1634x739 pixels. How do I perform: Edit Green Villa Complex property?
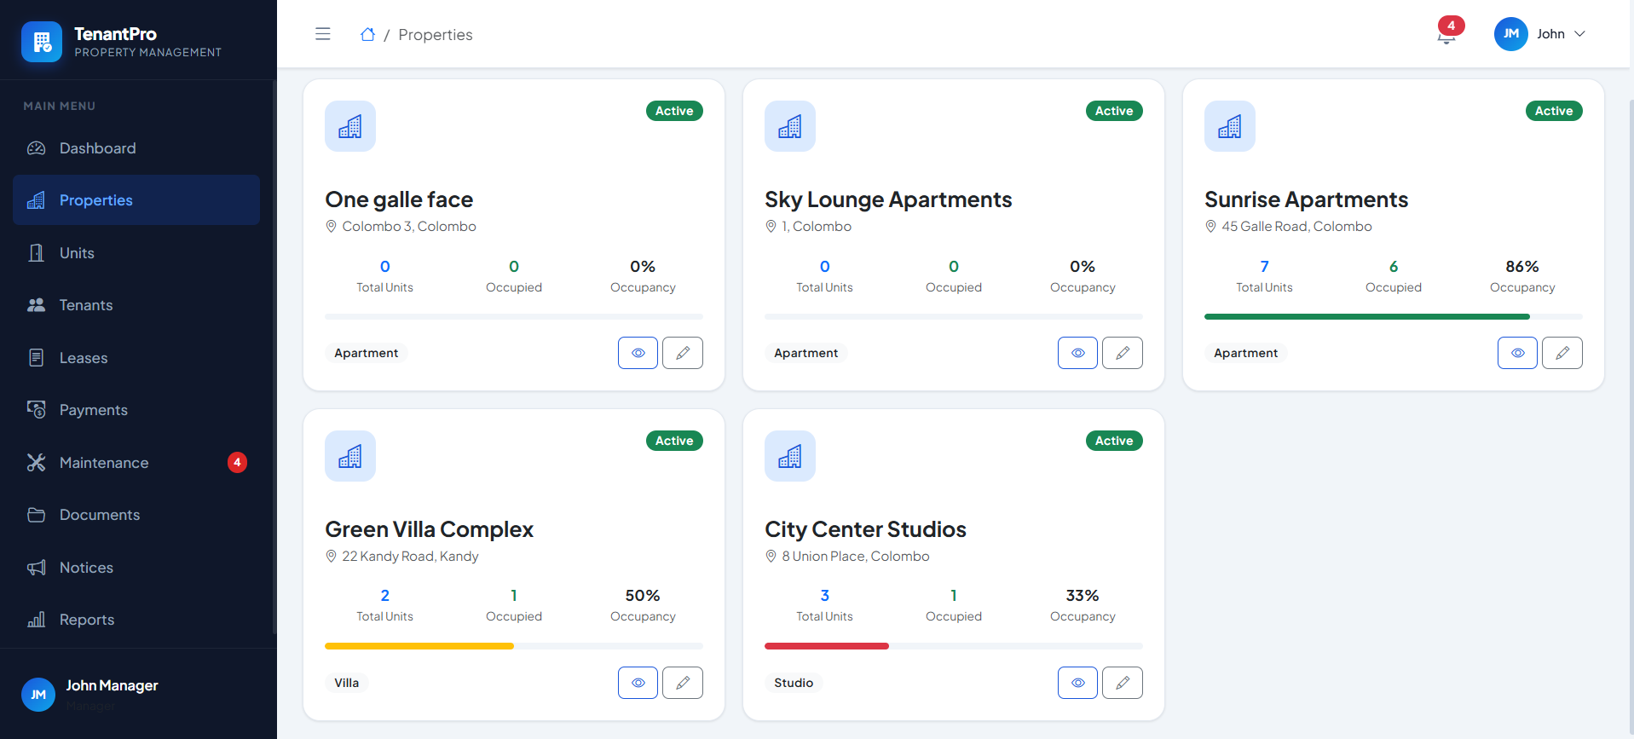point(683,683)
